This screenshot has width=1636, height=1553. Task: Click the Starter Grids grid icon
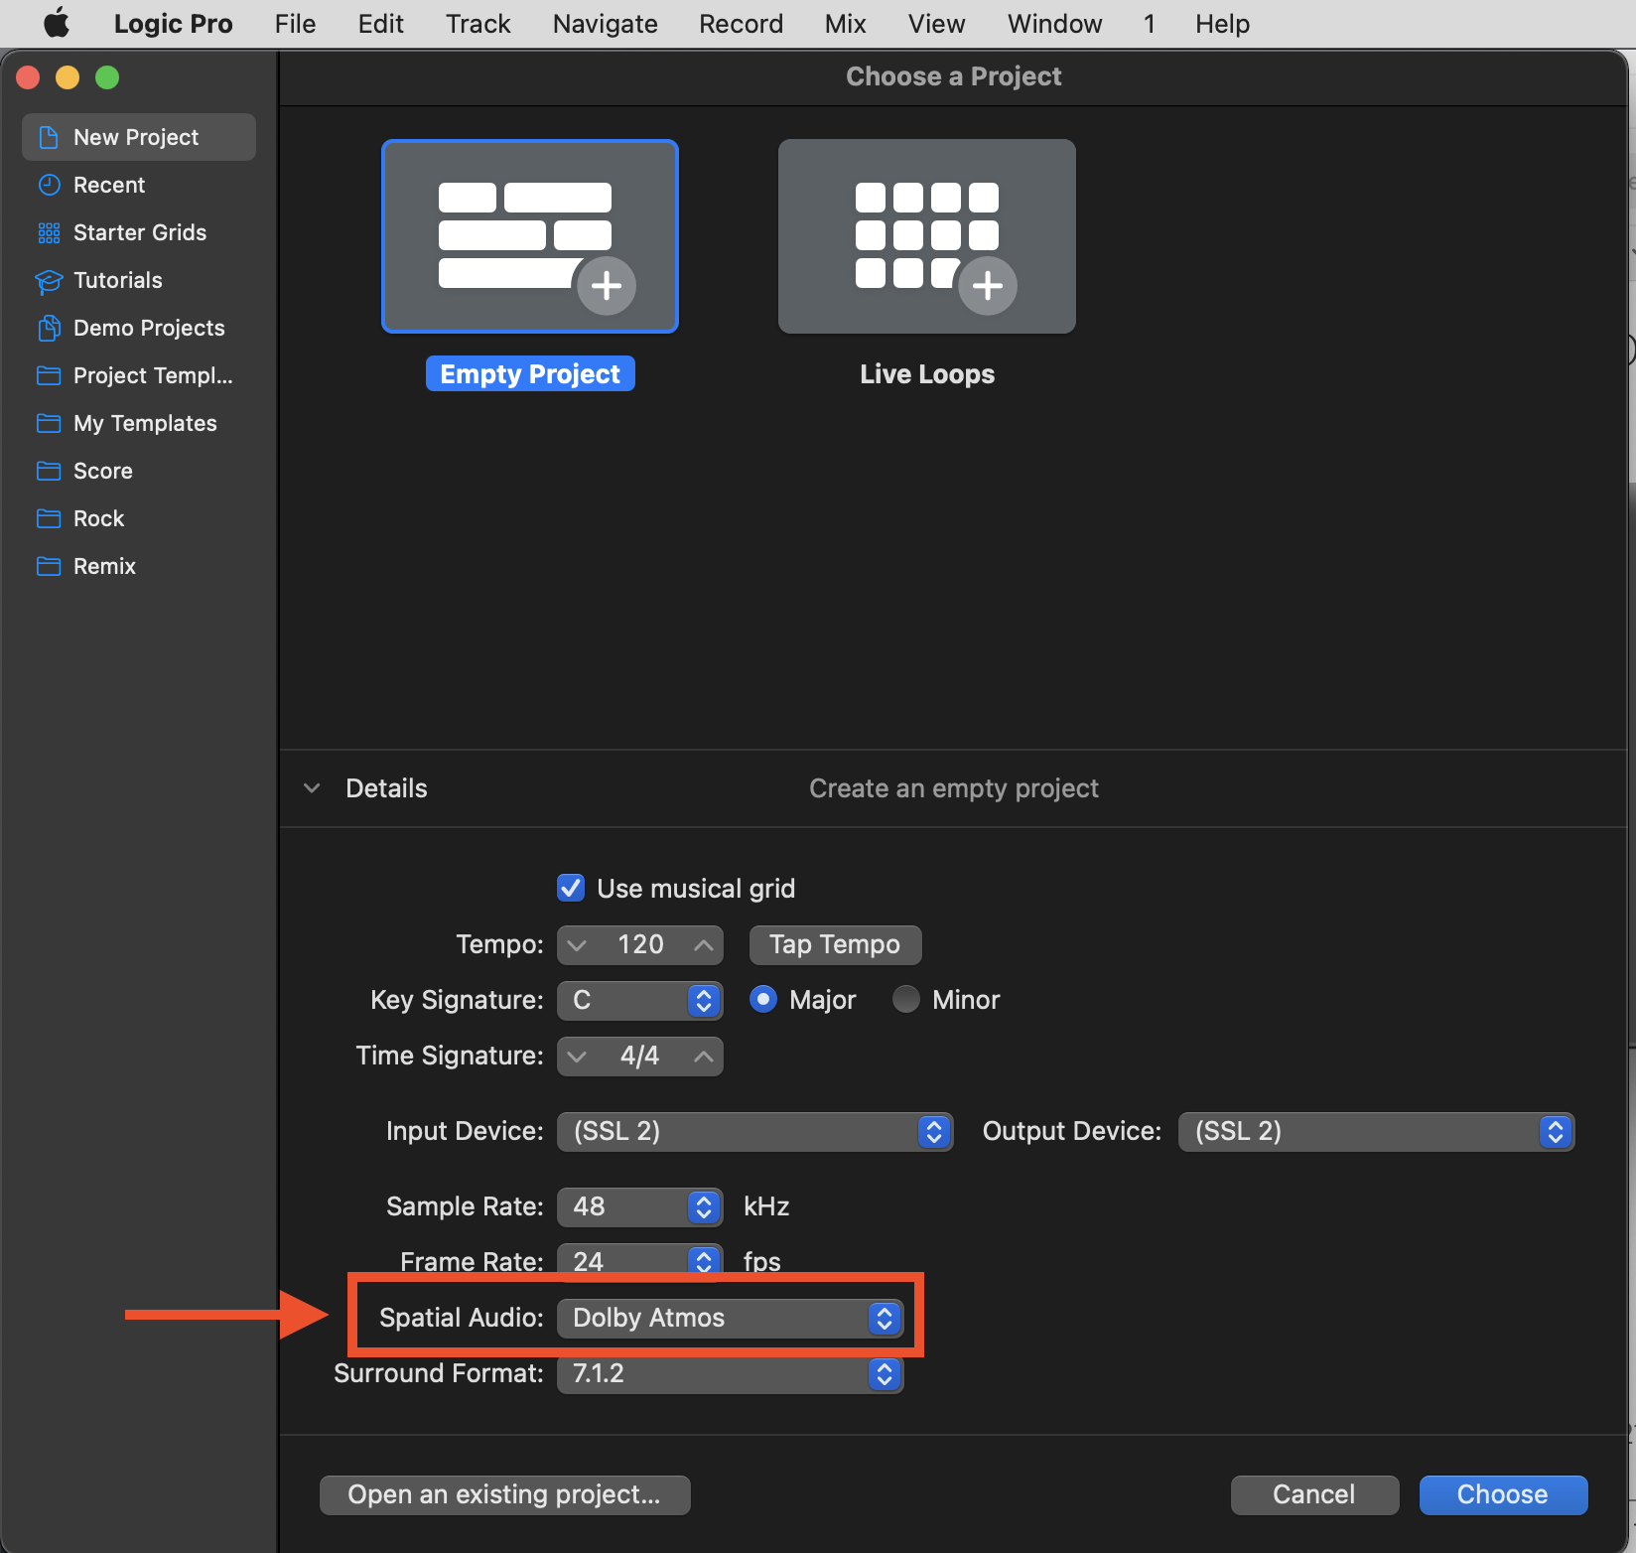coord(49,232)
